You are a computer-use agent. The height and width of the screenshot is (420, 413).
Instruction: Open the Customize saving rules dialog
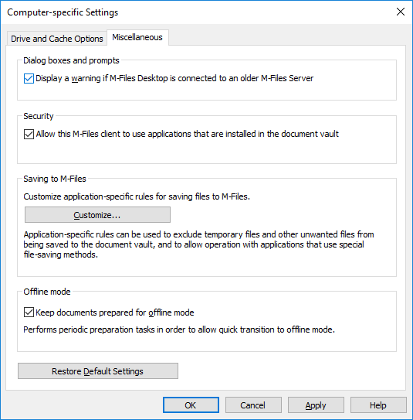click(x=97, y=214)
